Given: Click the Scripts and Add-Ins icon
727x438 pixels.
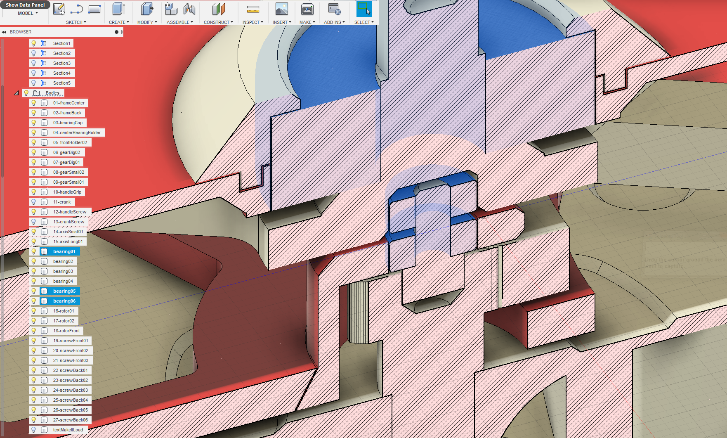Looking at the screenshot, I should point(334,9).
